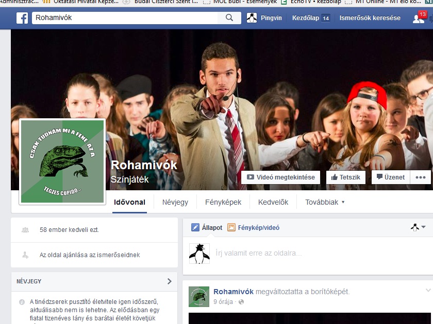The image size is (433, 324).
Task: Click Az oldal ajánlása az ismerőseidnek
Action: tap(90, 255)
